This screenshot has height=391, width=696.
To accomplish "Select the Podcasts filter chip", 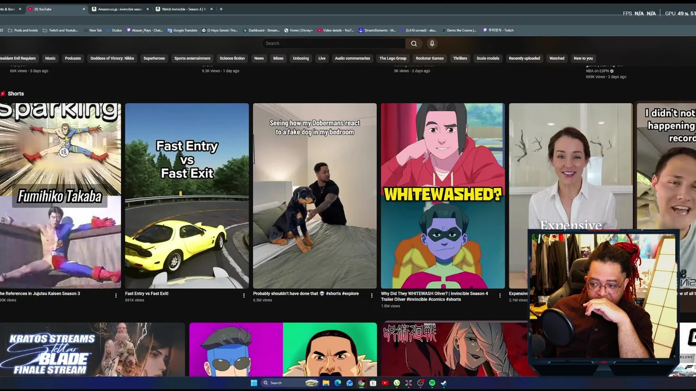I will point(73,58).
